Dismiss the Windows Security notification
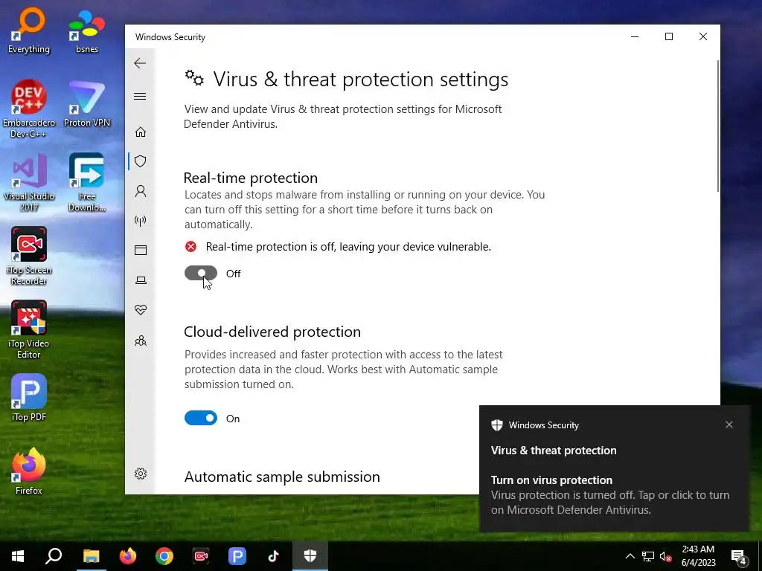The width and height of the screenshot is (762, 571). pyautogui.click(x=729, y=425)
